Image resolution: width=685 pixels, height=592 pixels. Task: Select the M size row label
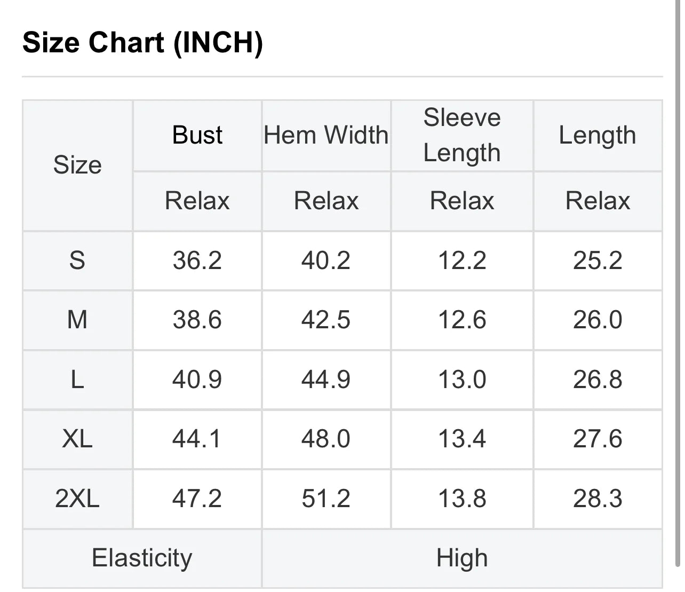point(77,320)
